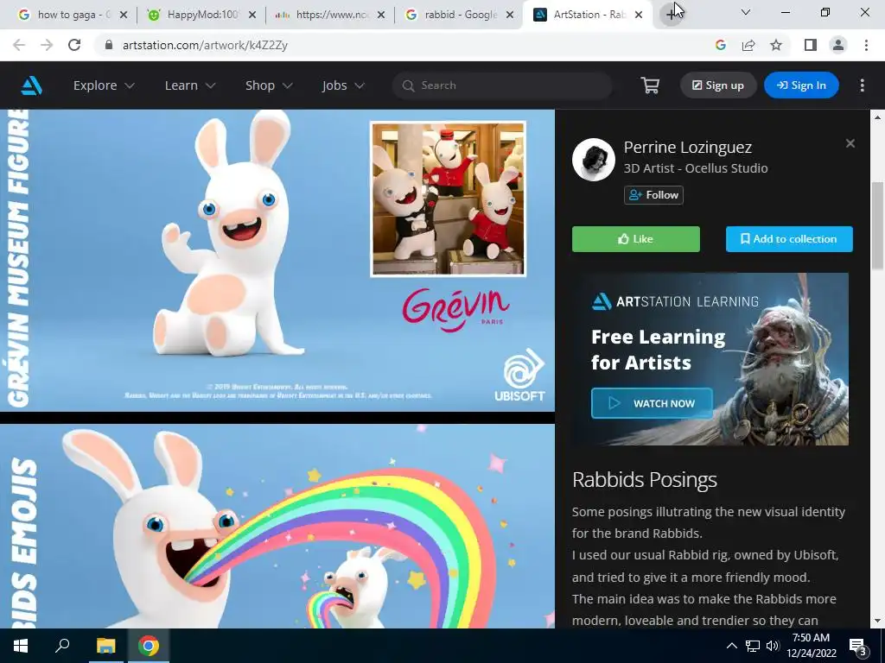
Task: Click the ArtStation search field
Action: click(x=502, y=85)
